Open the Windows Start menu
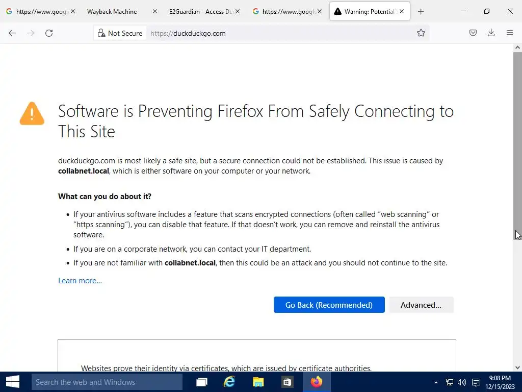This screenshot has width=522, height=392. [13, 382]
